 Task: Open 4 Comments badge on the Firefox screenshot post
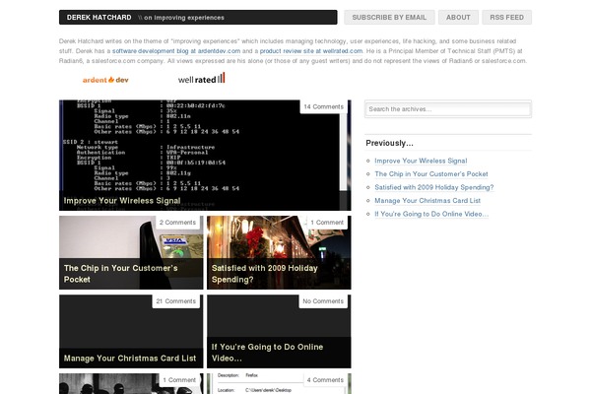325,380
